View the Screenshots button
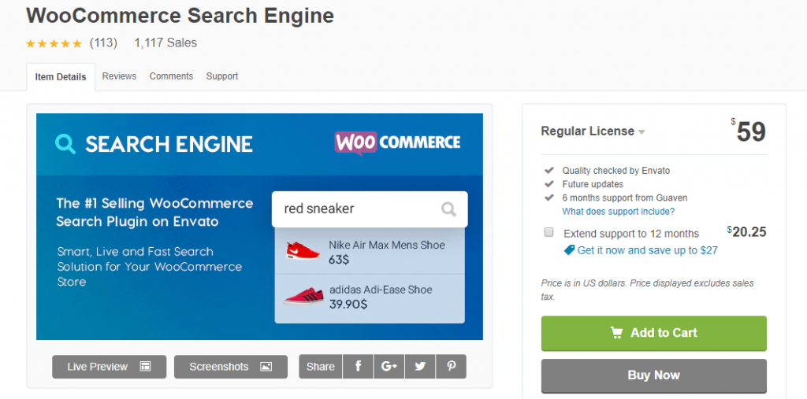Image resolution: width=807 pixels, height=399 pixels. (x=231, y=367)
